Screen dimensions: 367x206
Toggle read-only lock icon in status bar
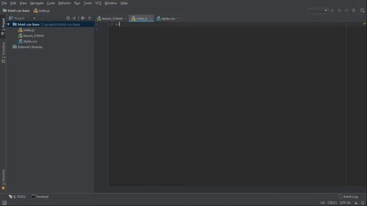pyautogui.click(x=356, y=203)
